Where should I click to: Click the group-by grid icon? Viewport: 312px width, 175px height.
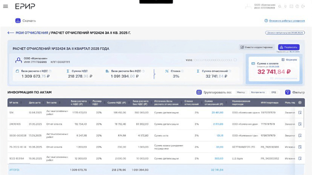pos(199,92)
